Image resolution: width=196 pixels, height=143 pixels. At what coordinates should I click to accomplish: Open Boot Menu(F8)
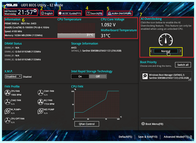tap(152, 124)
